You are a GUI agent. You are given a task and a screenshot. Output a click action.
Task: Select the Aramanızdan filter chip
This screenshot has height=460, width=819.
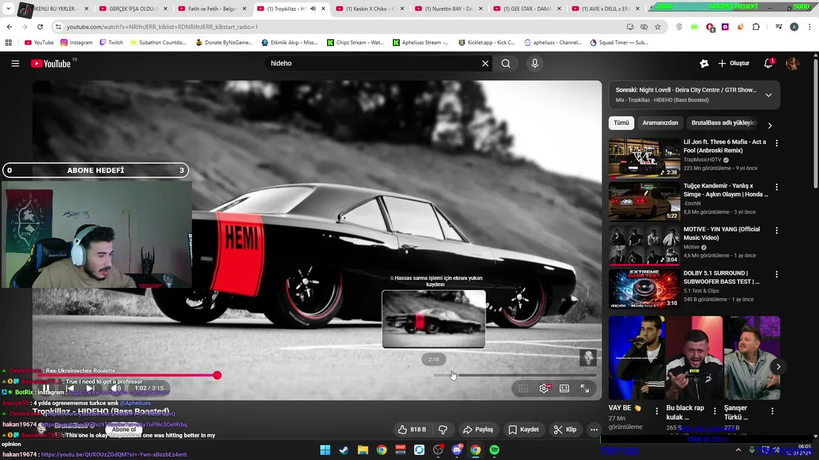tap(660, 123)
